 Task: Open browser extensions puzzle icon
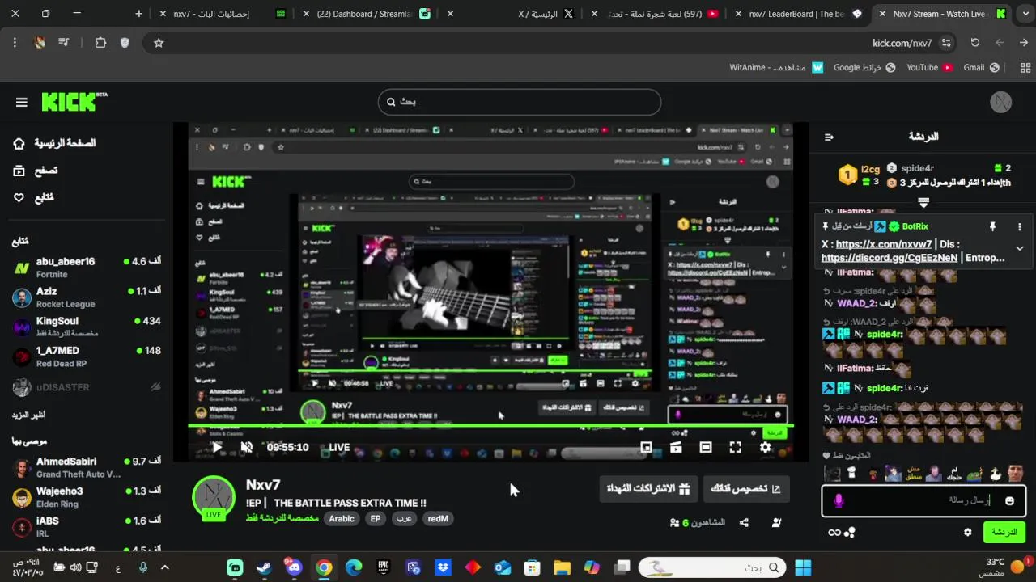pyautogui.click(x=100, y=43)
